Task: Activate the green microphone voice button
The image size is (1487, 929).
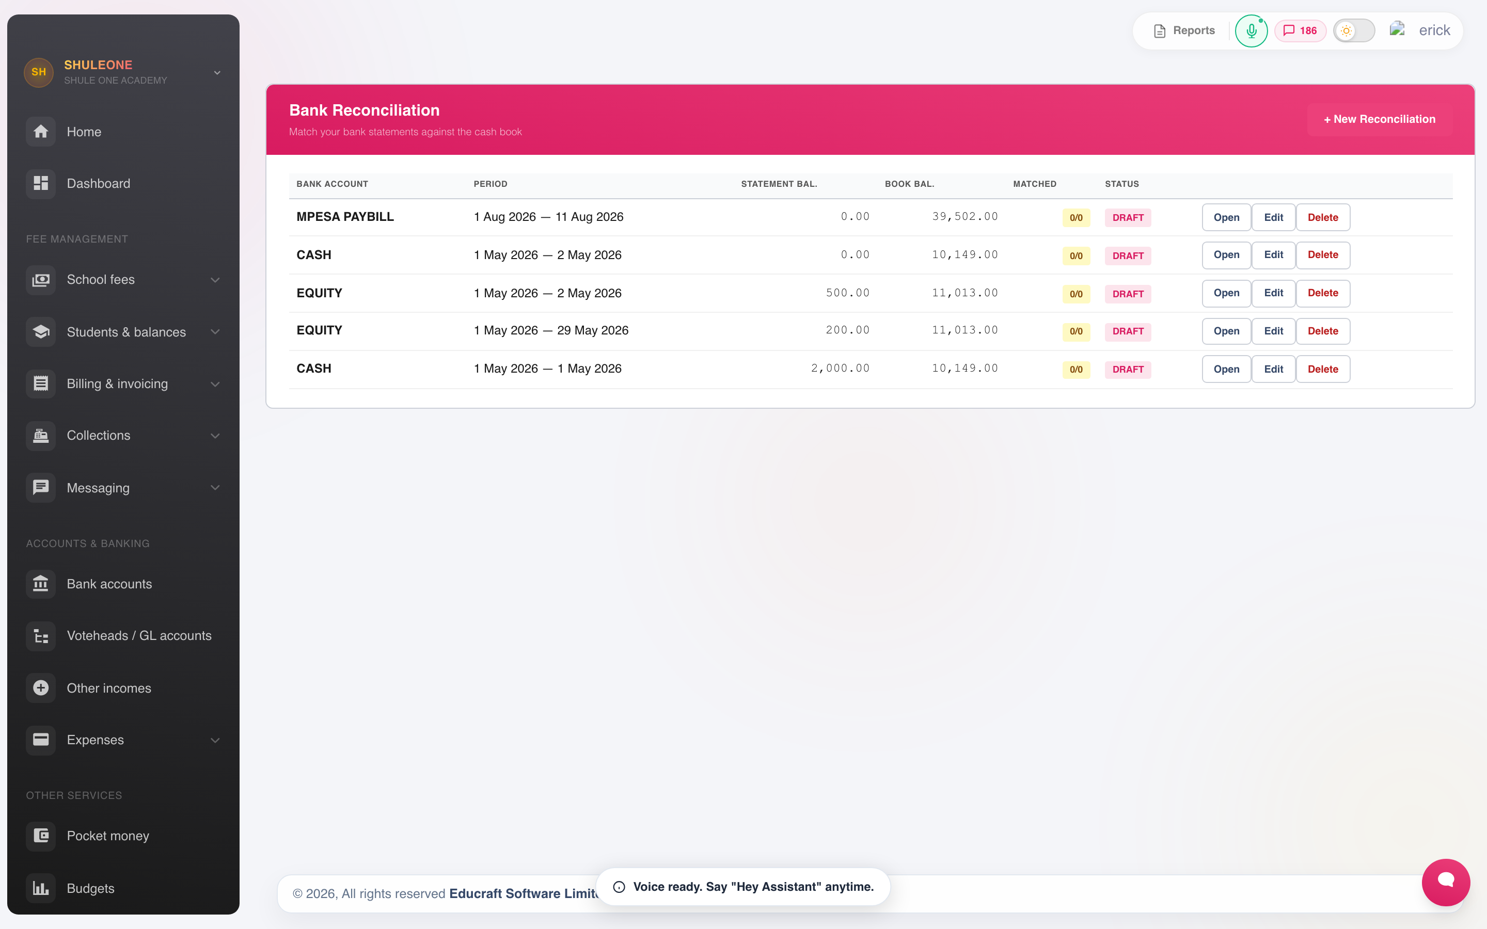Action: (1251, 31)
